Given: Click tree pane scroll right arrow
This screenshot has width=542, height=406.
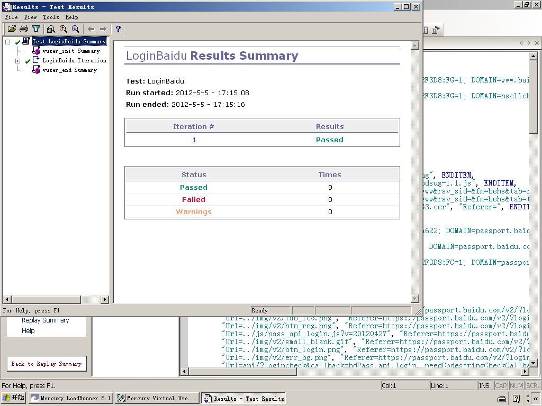Looking at the screenshot, I should pyautogui.click(x=105, y=299).
